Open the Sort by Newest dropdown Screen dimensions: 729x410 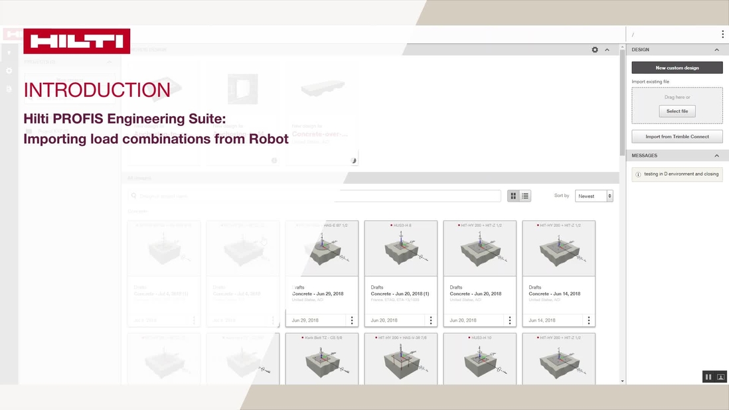593,195
